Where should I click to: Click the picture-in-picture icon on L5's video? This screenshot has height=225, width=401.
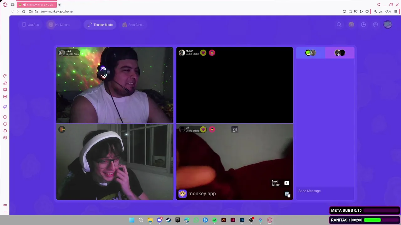[235, 130]
